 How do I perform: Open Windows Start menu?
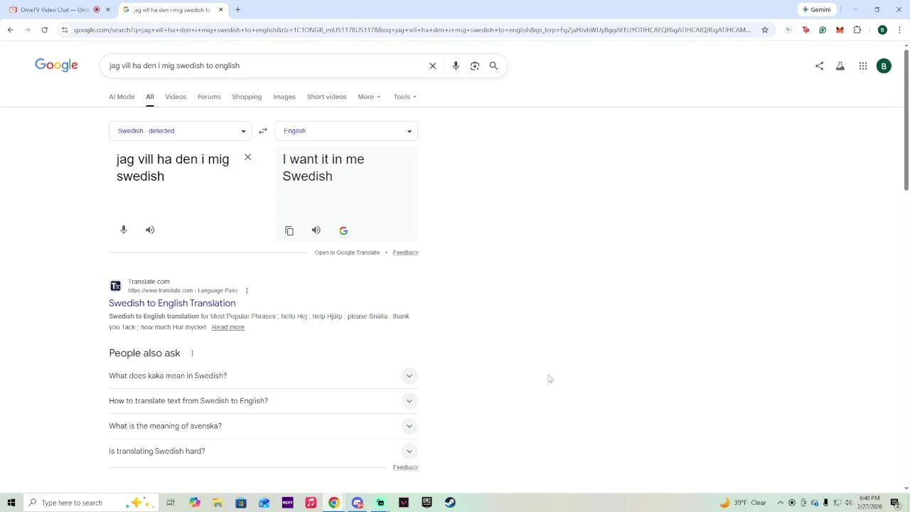click(11, 503)
